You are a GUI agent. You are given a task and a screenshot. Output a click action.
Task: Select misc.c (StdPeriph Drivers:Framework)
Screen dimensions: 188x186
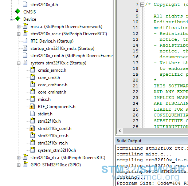click(66, 27)
